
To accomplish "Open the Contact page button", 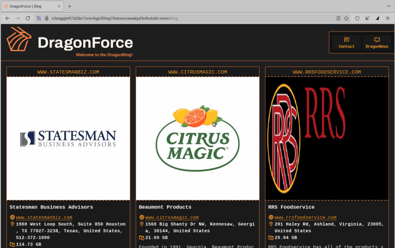I will coord(346,42).
